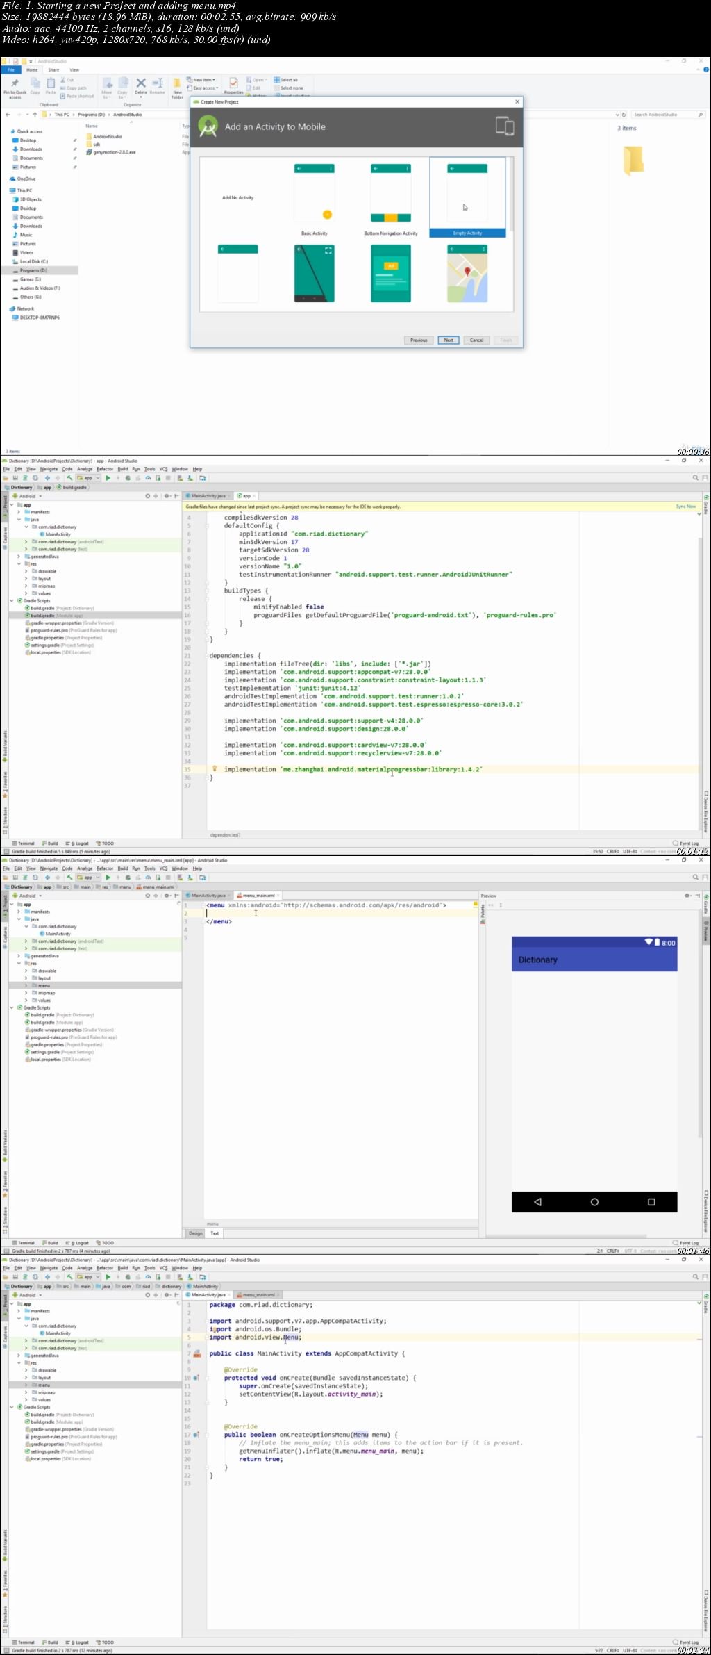
Task: Click Make Project hammer icon in build.gradle window
Action: (x=69, y=478)
